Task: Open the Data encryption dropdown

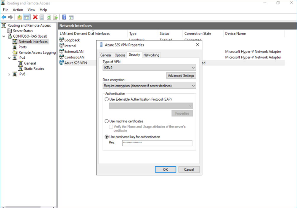Action: 149,86
